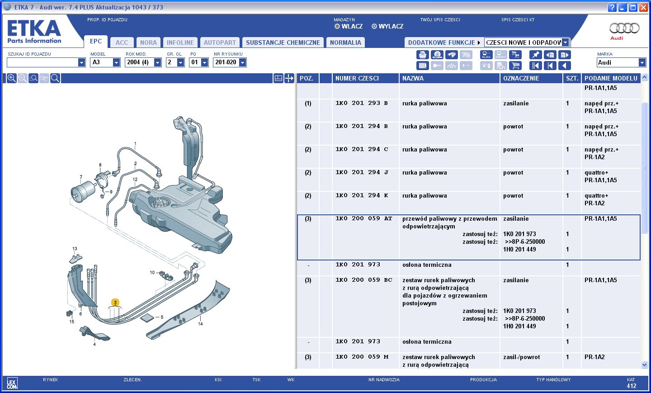651x393 pixels.
Task: Switch to the ACC tab
Action: 122,43
